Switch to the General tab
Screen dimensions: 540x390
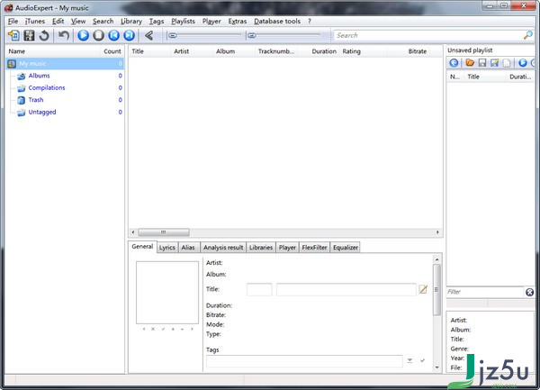[x=142, y=247]
